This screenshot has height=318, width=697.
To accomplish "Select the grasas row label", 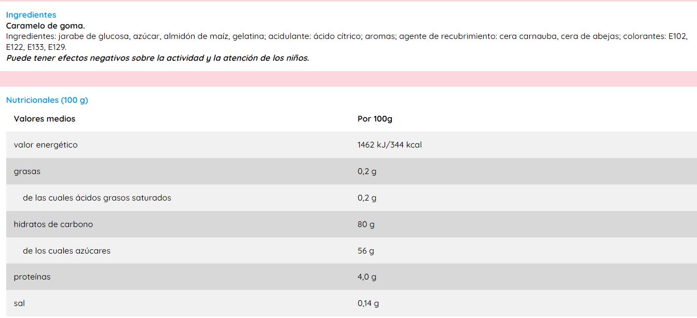I will pyautogui.click(x=27, y=171).
